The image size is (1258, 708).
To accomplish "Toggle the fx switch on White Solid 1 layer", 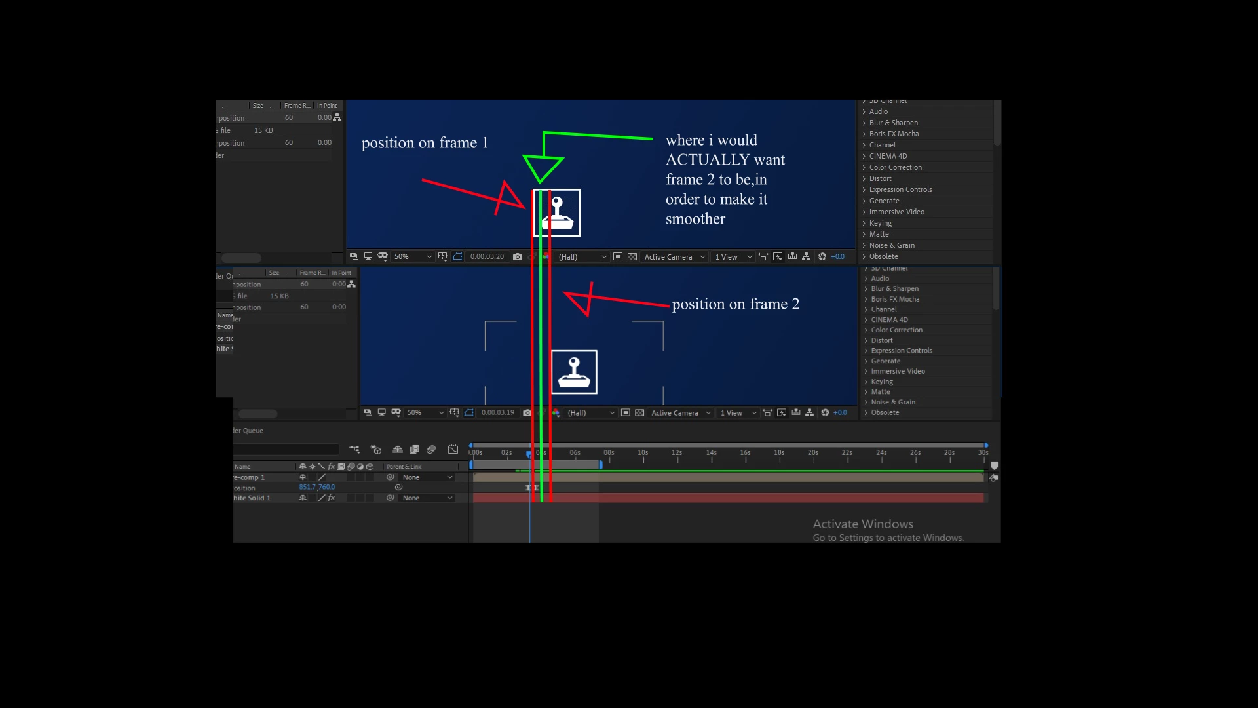I will (332, 498).
